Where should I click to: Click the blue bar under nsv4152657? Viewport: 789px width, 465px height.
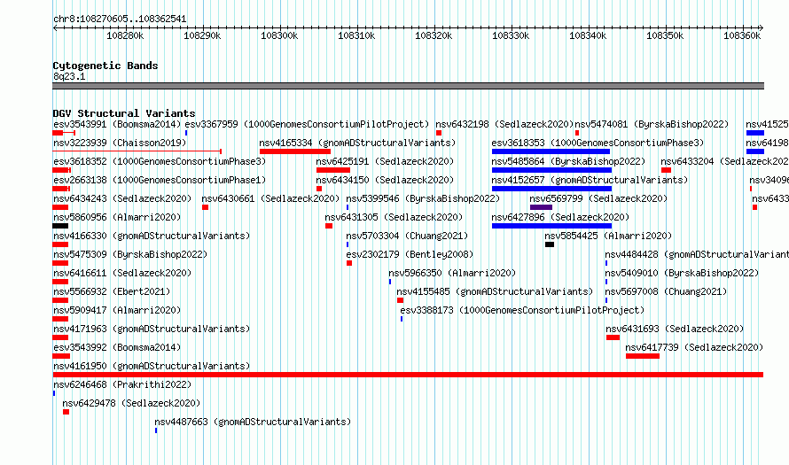click(551, 189)
